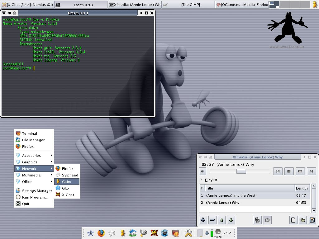Launch X-Chat smiley icon in bottom panel
This screenshot has height=239, width=319.
154,233
